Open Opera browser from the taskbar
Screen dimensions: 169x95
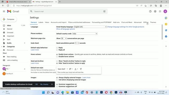click(x=106, y=92)
